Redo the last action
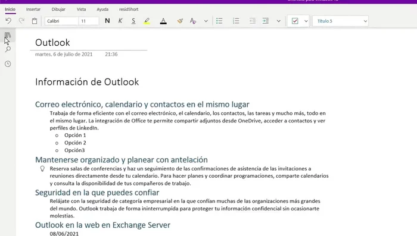 21,21
